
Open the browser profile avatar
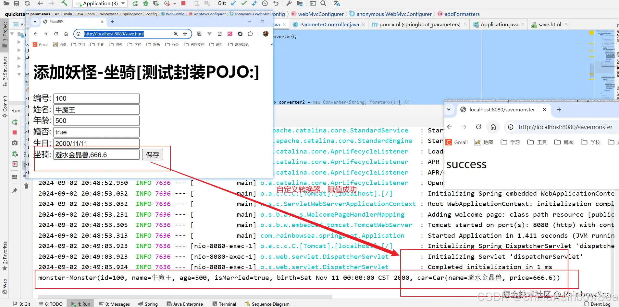[266, 34]
